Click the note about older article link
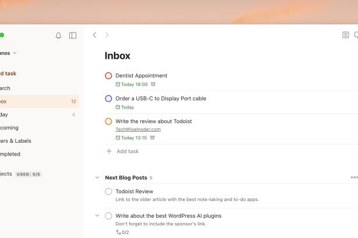This screenshot has height=238, width=358. (187, 200)
